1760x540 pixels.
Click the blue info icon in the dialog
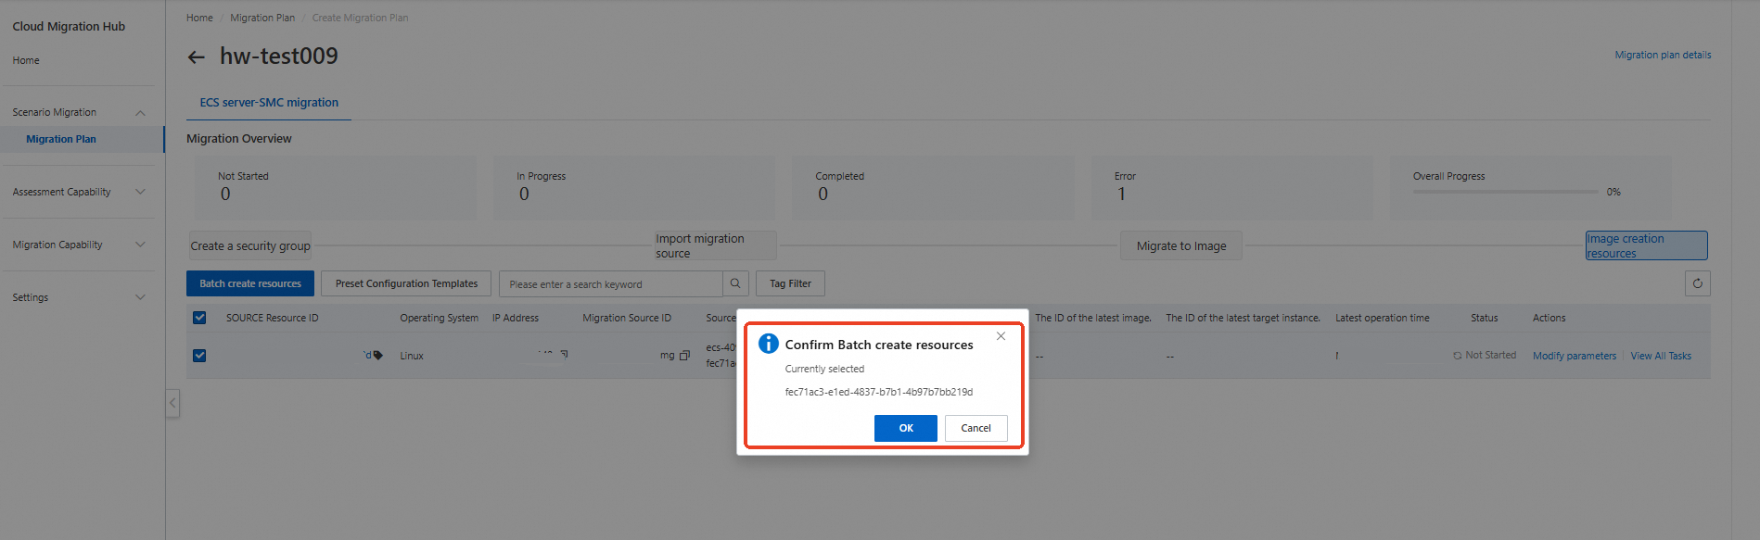pyautogui.click(x=769, y=344)
